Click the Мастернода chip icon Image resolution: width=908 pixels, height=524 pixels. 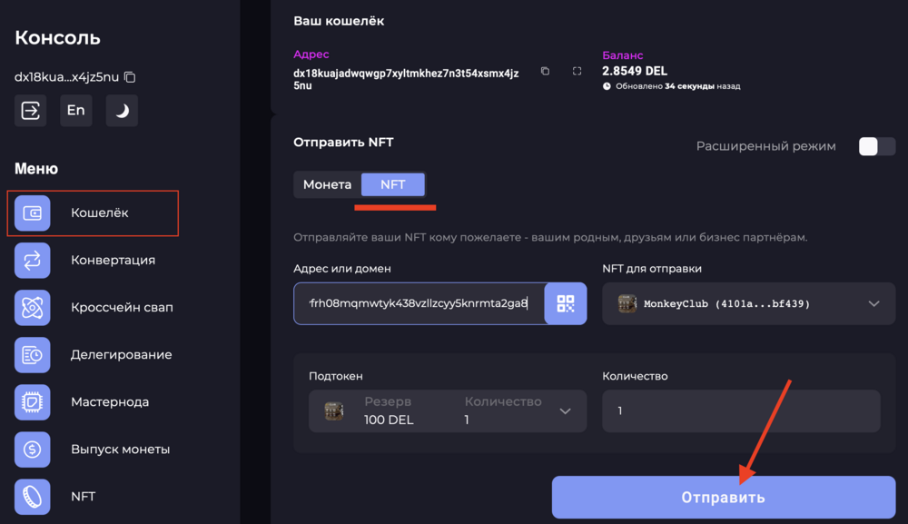(x=33, y=401)
